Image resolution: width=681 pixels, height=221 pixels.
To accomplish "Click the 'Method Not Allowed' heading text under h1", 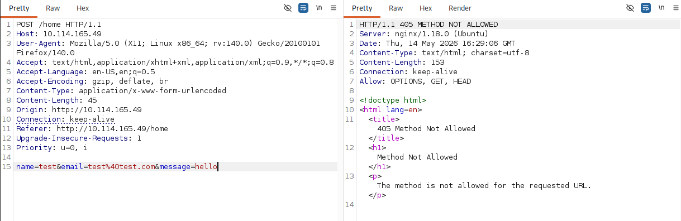I will (417, 157).
